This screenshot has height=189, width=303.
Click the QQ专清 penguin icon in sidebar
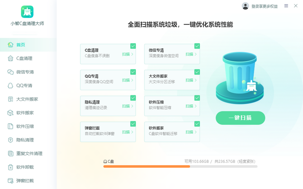[10, 86]
